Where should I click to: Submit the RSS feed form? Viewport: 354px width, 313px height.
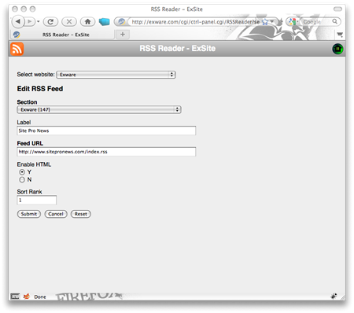pyautogui.click(x=29, y=214)
